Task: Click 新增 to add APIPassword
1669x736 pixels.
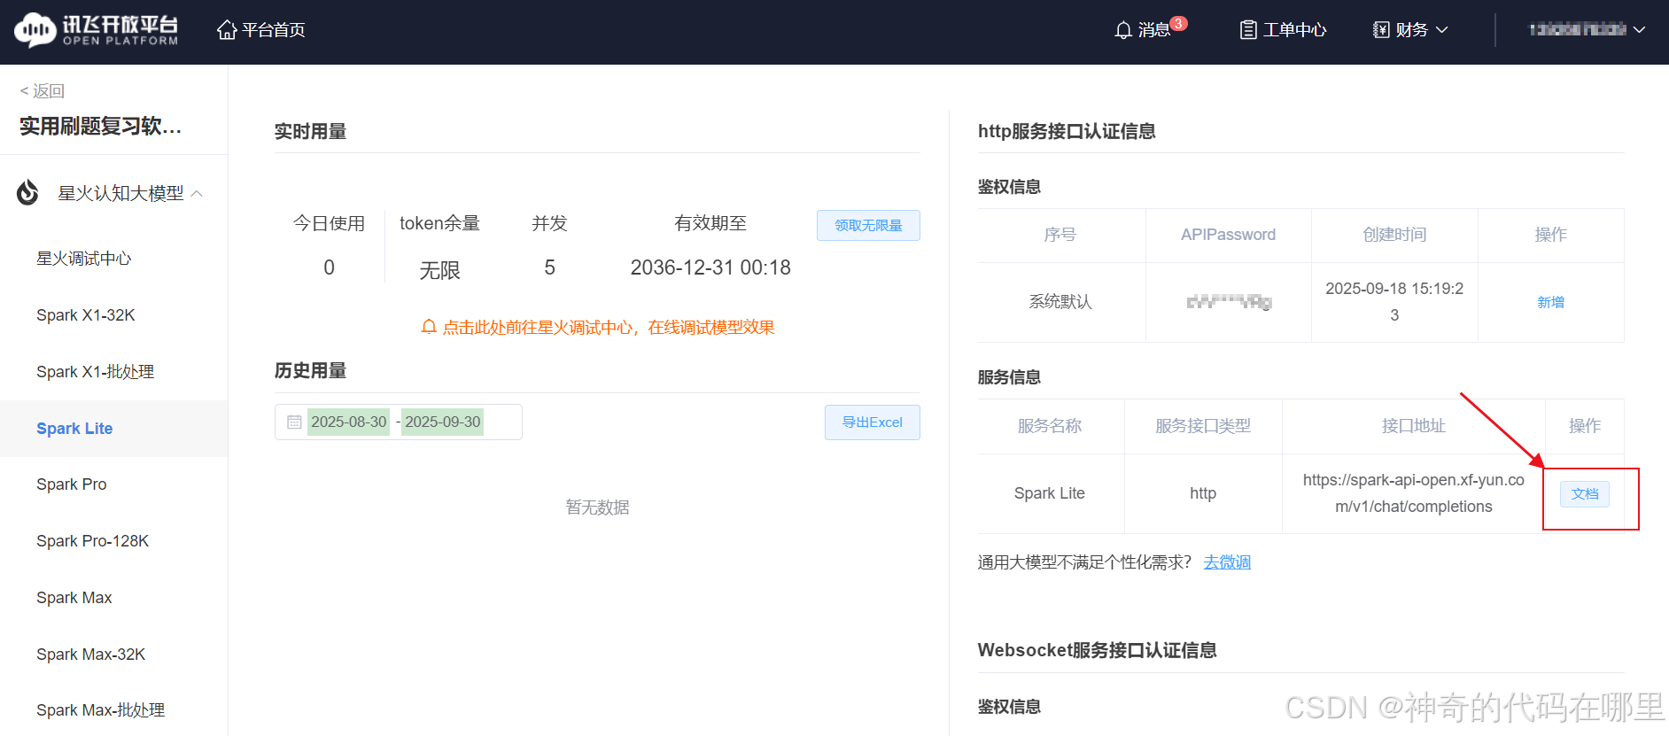Action: click(1550, 302)
